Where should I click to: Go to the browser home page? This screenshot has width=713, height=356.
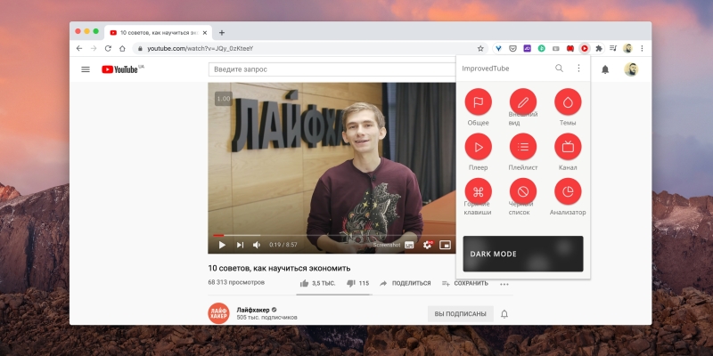122,48
